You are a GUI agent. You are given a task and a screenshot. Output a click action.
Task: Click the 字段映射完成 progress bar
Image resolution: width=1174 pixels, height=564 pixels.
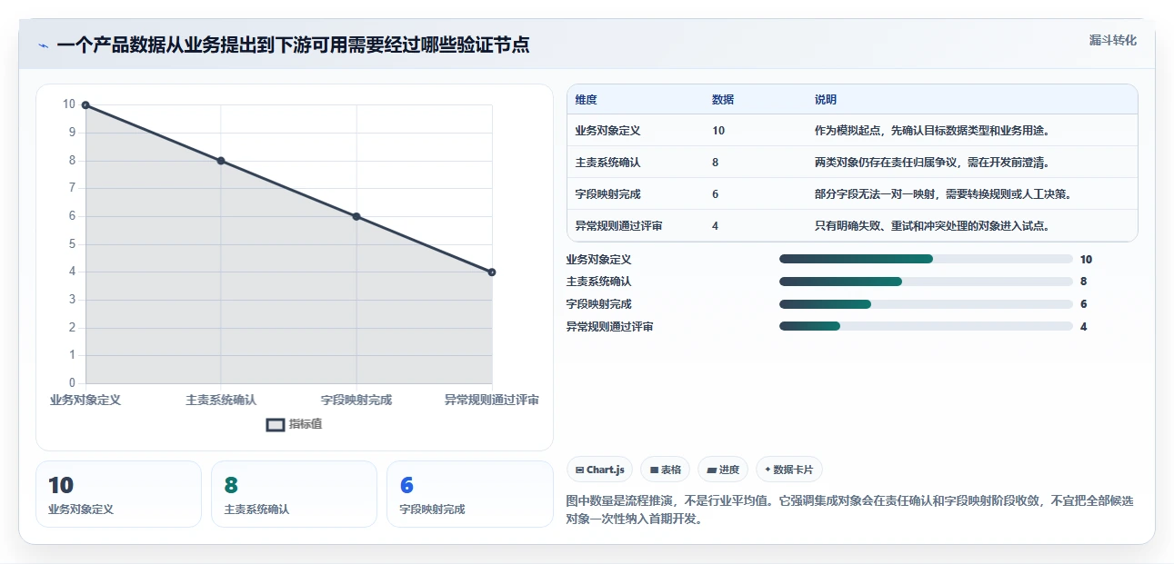(926, 304)
